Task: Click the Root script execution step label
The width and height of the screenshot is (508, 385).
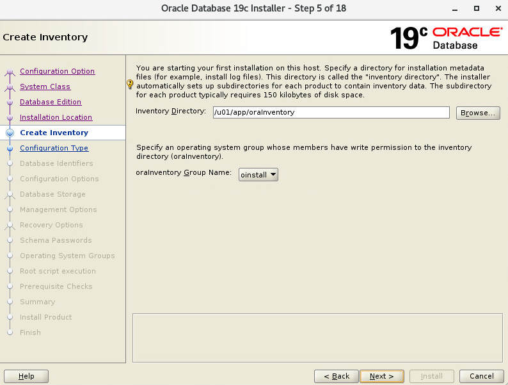Action: tap(58, 271)
